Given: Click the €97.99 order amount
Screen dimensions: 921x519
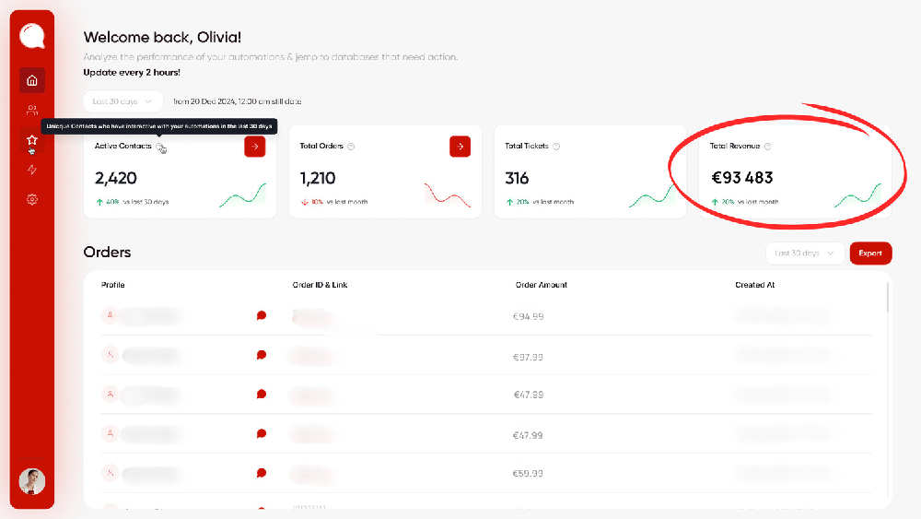Looking at the screenshot, I should (528, 358).
